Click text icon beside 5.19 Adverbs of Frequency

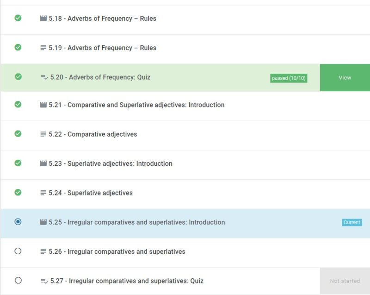click(43, 48)
